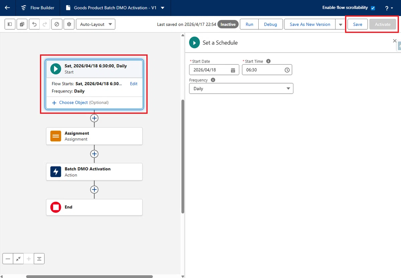The width and height of the screenshot is (401, 278).
Task: Click the back arrow in header
Action: (7, 8)
